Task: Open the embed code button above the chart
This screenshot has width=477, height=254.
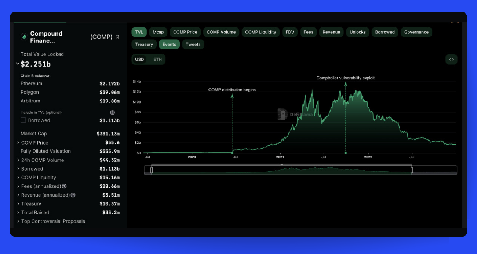Action: 451,59
